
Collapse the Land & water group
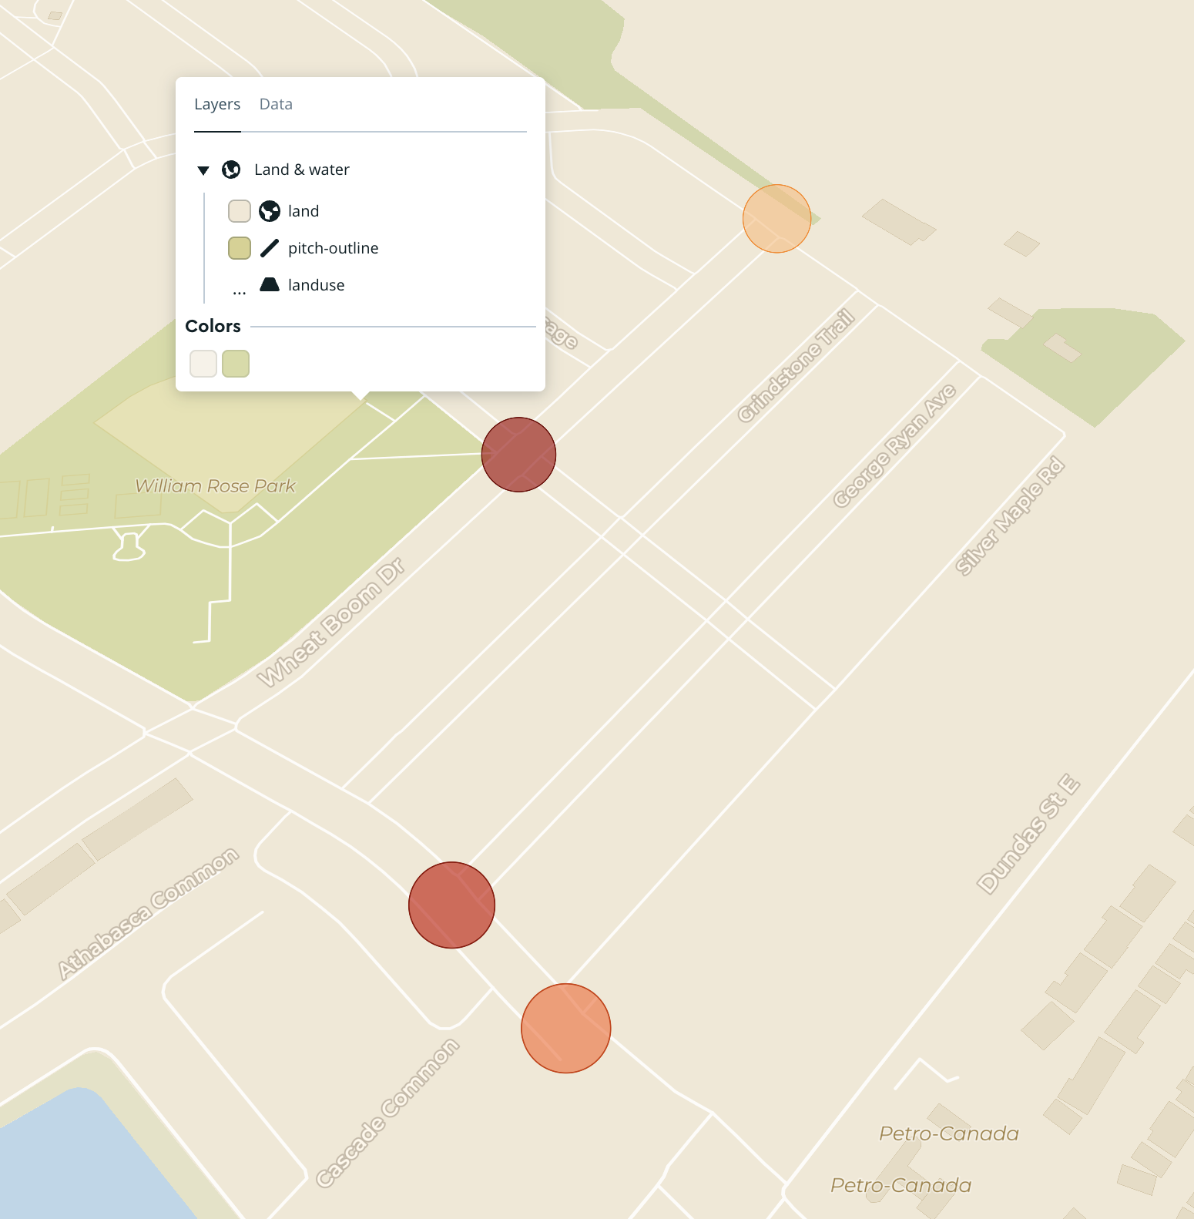coord(203,170)
